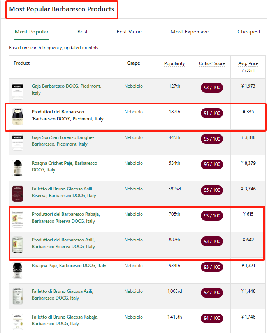Switch to the Best tab
The image size is (267, 333).
tap(83, 32)
